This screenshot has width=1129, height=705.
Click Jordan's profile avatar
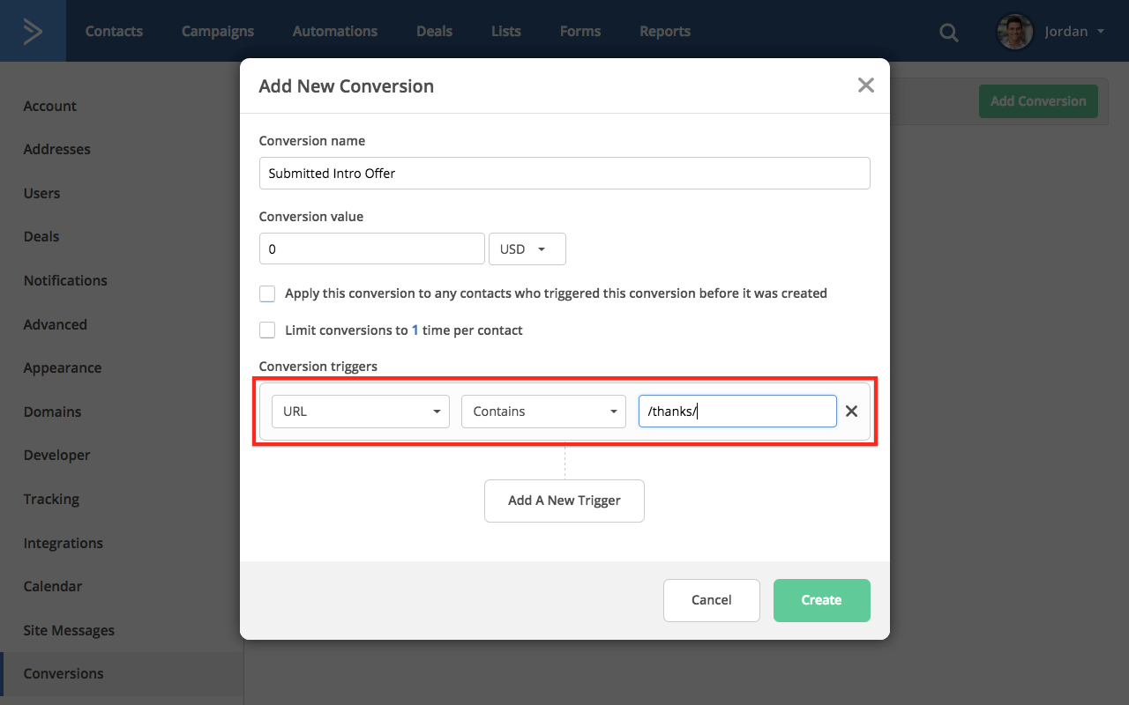[1014, 32]
